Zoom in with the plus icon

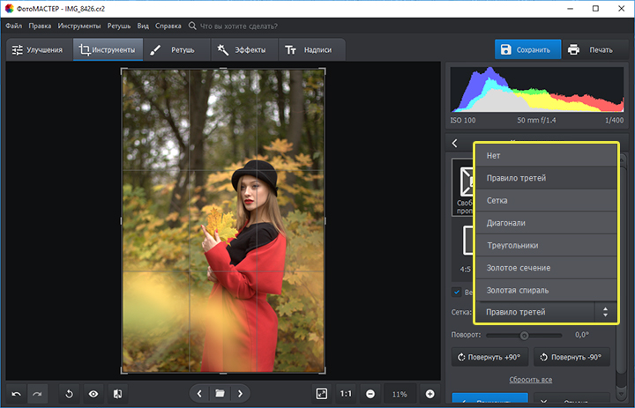(x=430, y=393)
